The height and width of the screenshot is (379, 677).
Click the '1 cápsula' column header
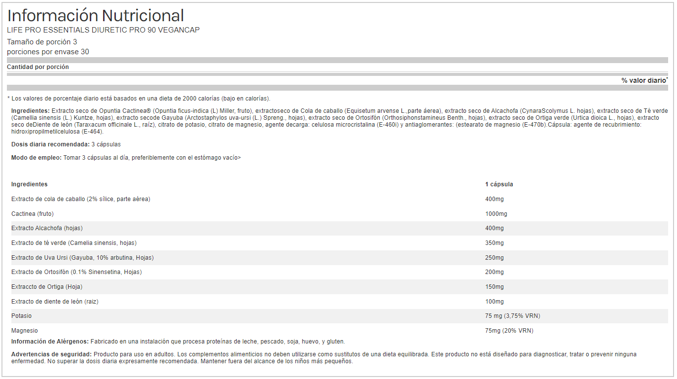coord(499,184)
